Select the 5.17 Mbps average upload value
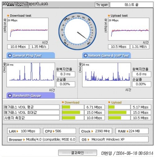155x157 pixels. pyautogui.click(x=141, y=107)
